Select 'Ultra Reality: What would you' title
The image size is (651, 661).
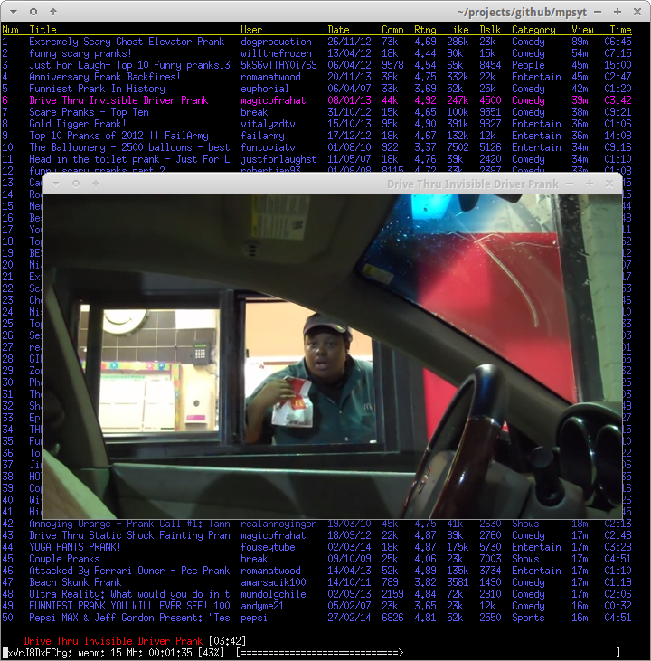coord(129,595)
